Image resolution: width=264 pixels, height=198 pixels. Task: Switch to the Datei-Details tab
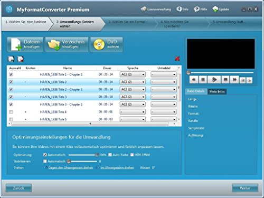[x=196, y=91]
